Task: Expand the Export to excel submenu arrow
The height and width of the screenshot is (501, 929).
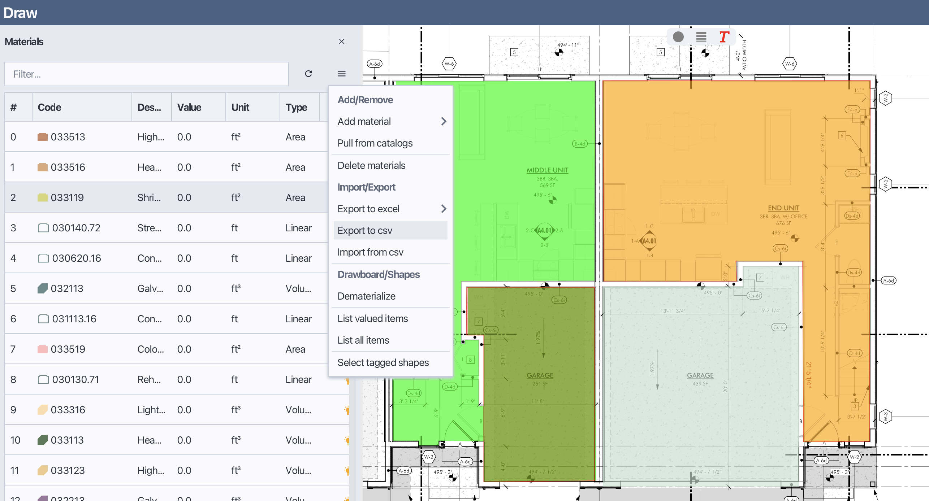Action: [x=444, y=209]
